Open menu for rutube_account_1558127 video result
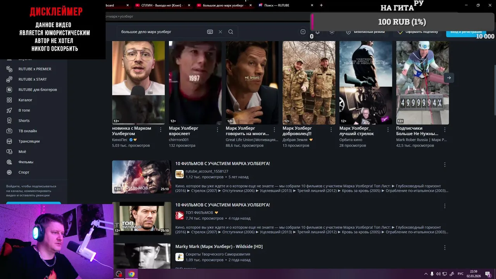This screenshot has height=279, width=496. [x=445, y=165]
